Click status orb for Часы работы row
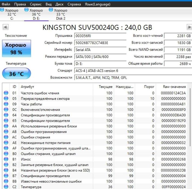This screenshot has width=192, height=189. (x=6, y=104)
